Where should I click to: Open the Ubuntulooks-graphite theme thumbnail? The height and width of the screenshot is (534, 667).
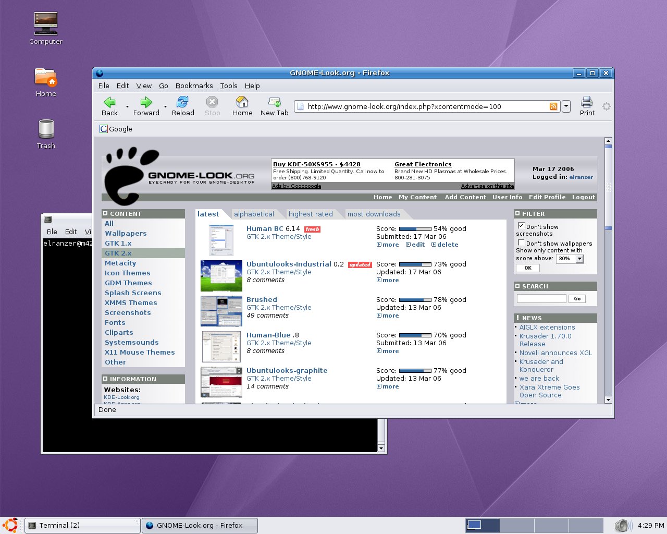click(221, 382)
